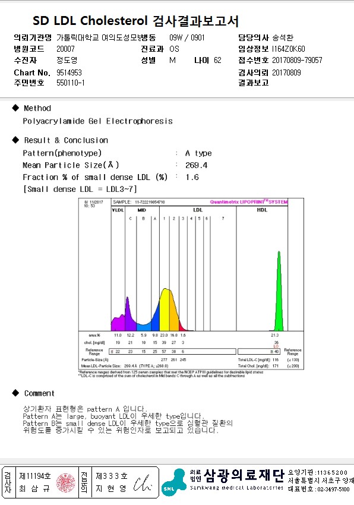Select hospital code value 20007

point(65,49)
